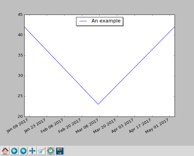194x156 pixels.
Task: Go forward to the next view
Action: point(23,151)
